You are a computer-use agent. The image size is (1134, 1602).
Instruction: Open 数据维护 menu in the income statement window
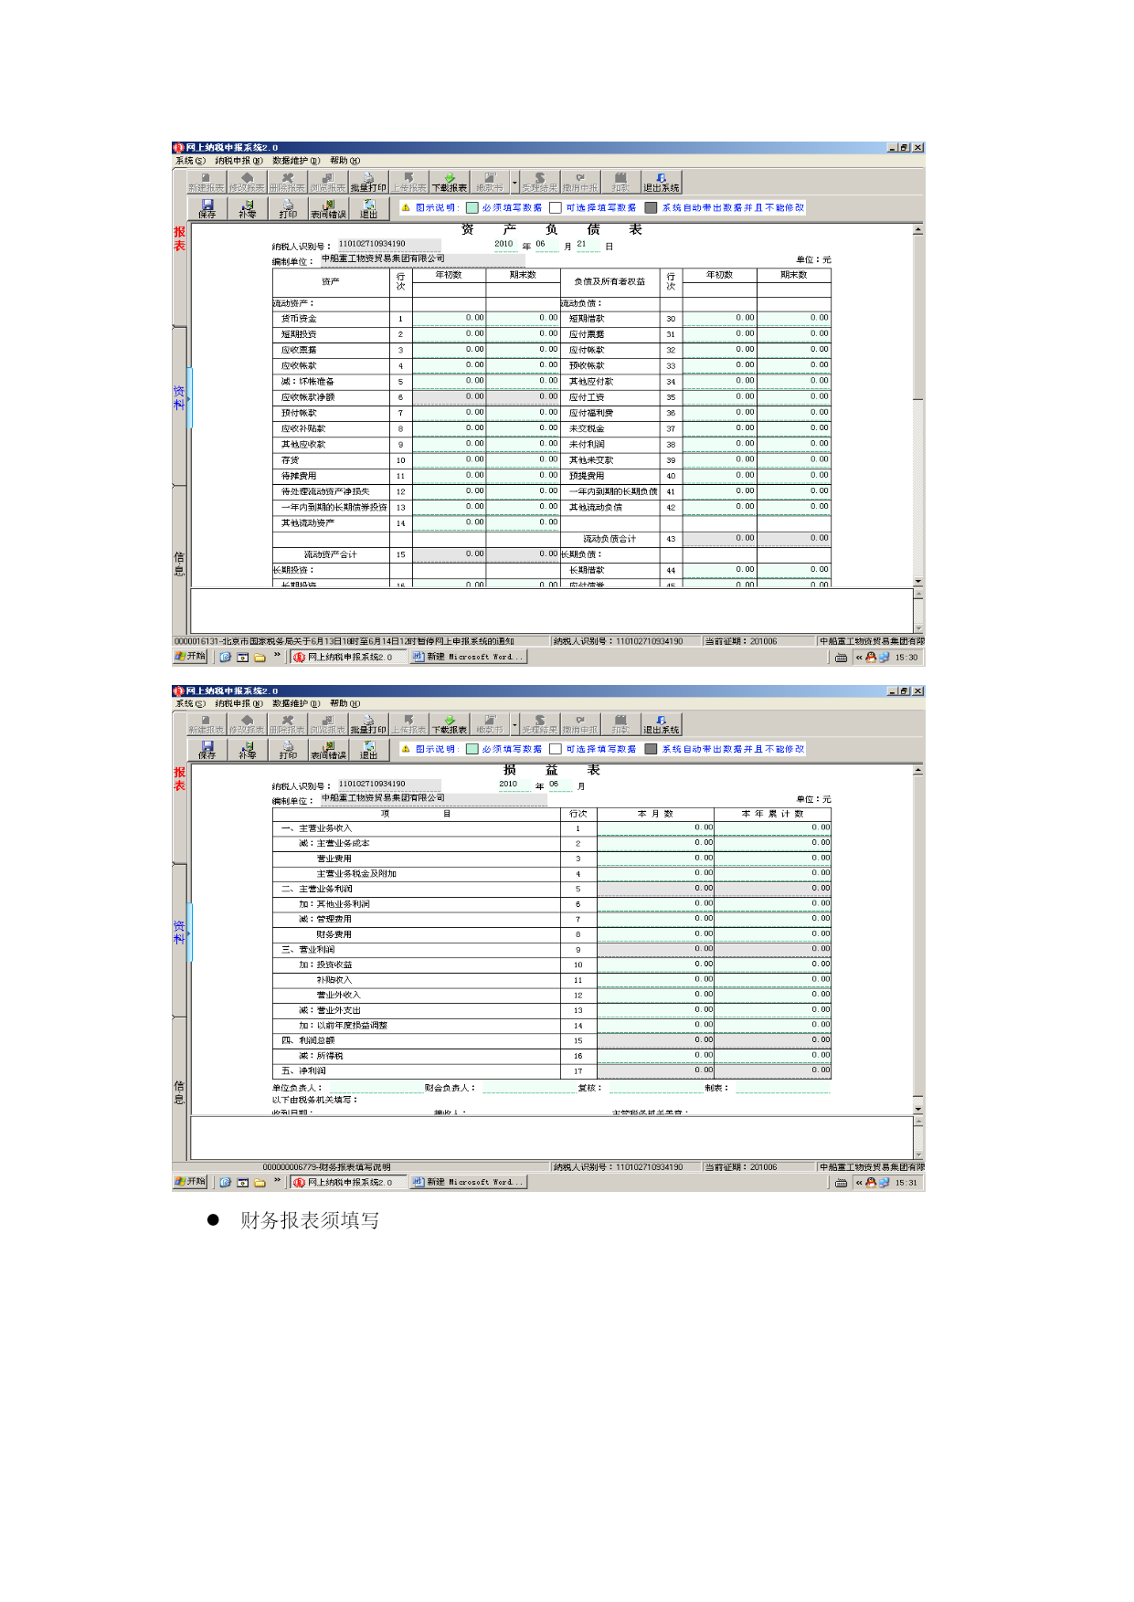pyautogui.click(x=296, y=703)
